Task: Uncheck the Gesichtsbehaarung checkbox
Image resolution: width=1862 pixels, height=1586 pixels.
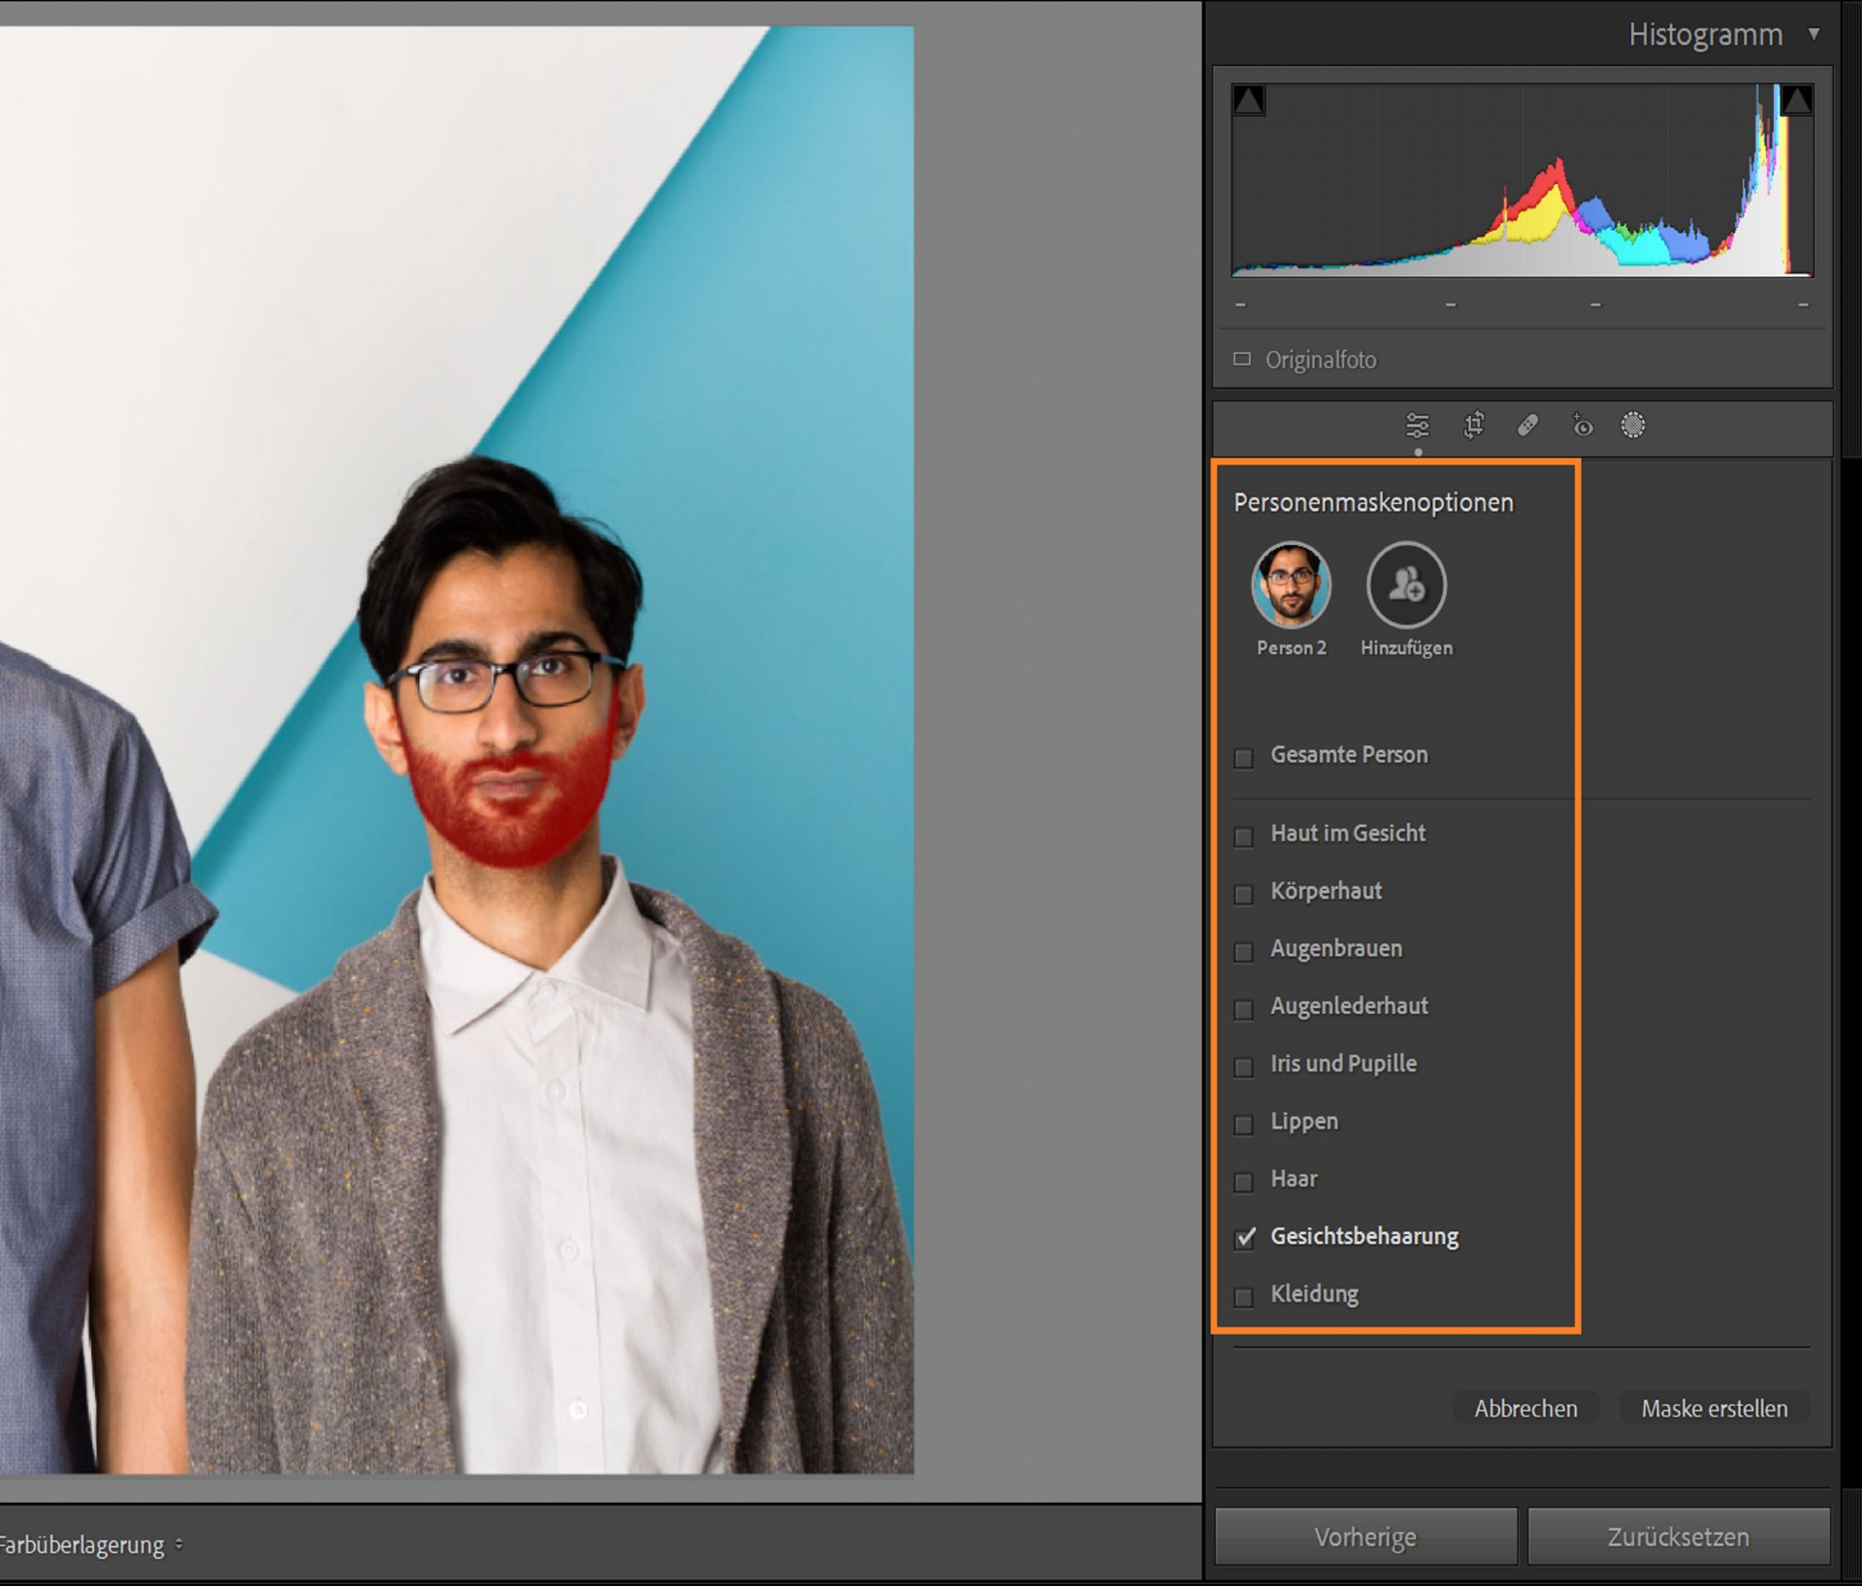Action: [x=1244, y=1238]
